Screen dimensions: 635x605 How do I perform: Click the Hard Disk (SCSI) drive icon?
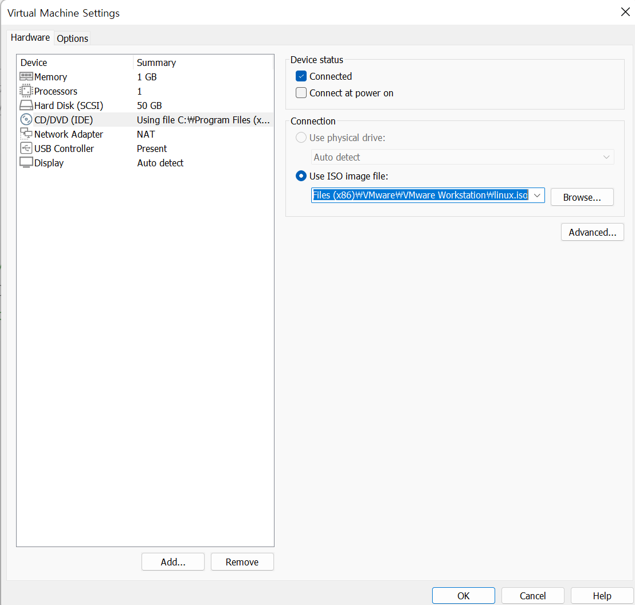pos(26,106)
